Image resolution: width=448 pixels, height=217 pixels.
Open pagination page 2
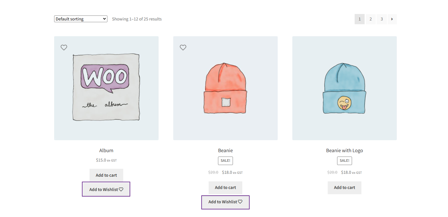click(x=370, y=19)
